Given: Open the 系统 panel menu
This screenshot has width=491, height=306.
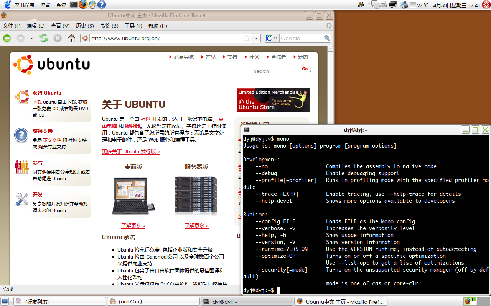Looking at the screenshot, I should point(61,5).
